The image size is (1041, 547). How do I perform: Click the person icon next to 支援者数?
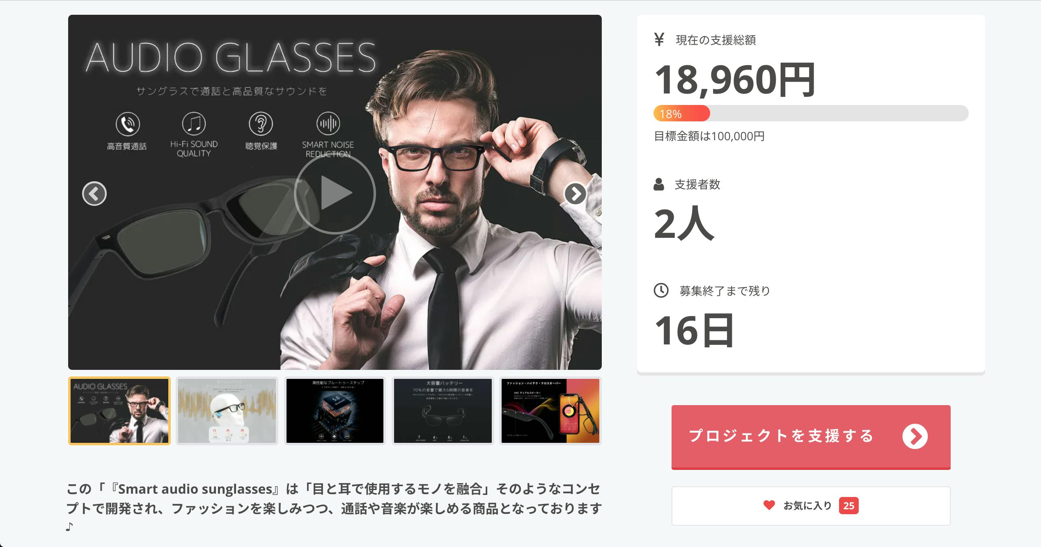point(659,185)
